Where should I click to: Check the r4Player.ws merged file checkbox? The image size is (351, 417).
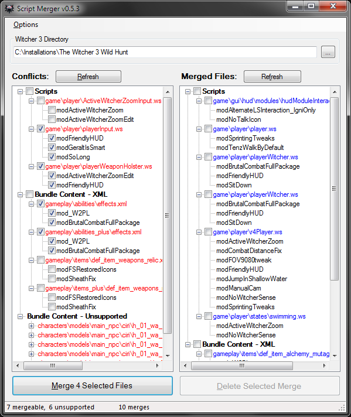pyautogui.click(x=209, y=232)
